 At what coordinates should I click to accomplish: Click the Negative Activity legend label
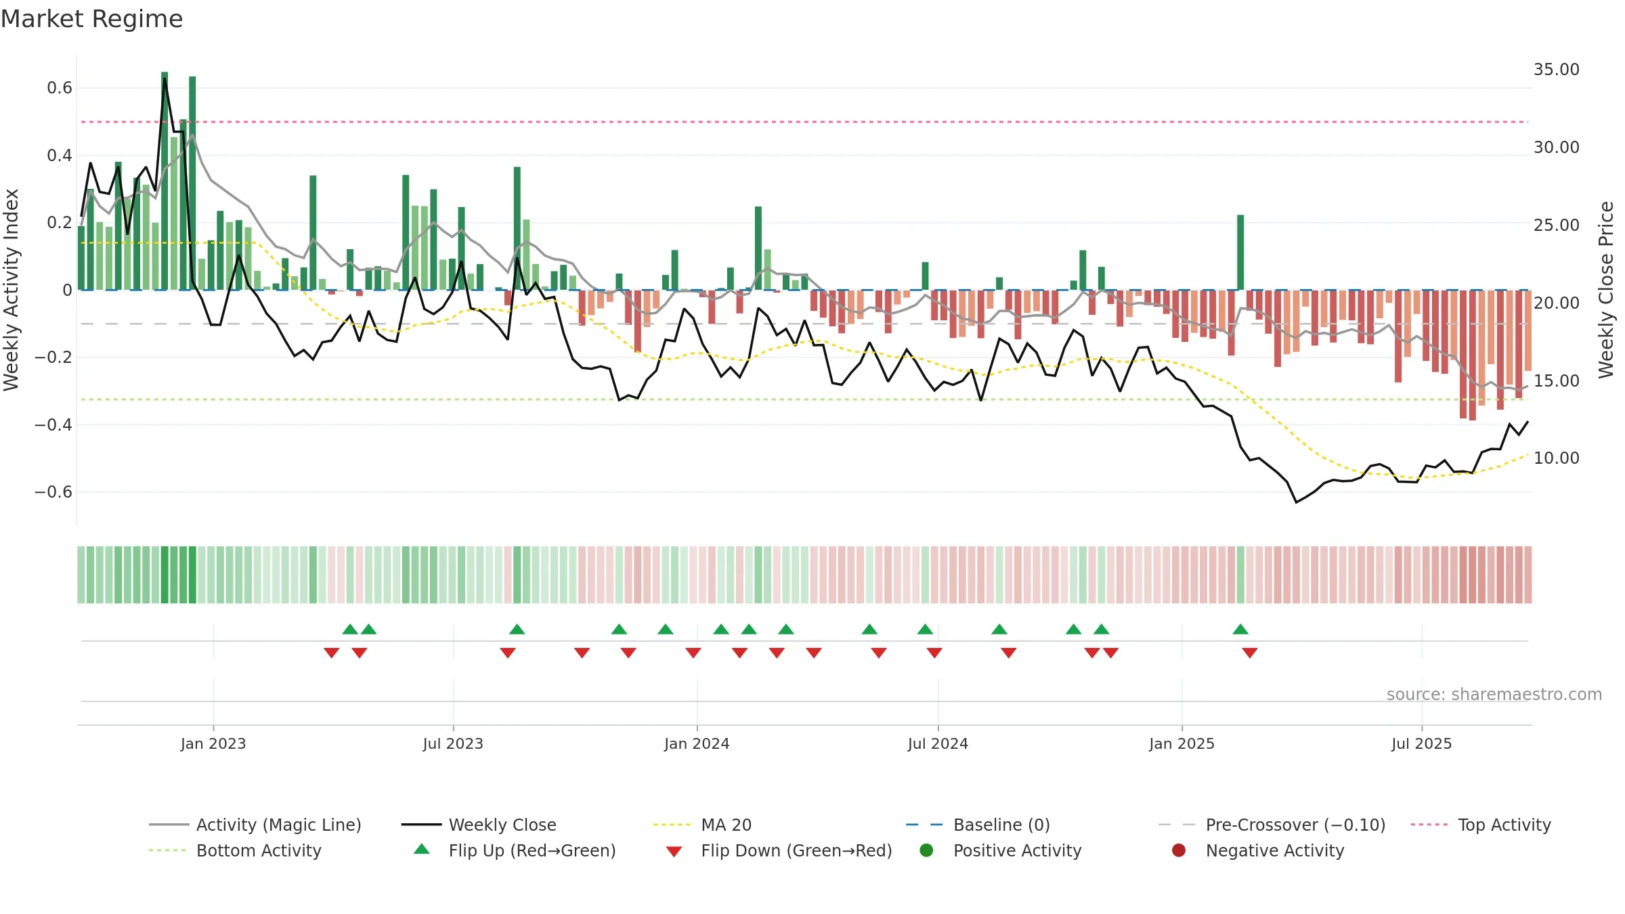(x=1275, y=850)
